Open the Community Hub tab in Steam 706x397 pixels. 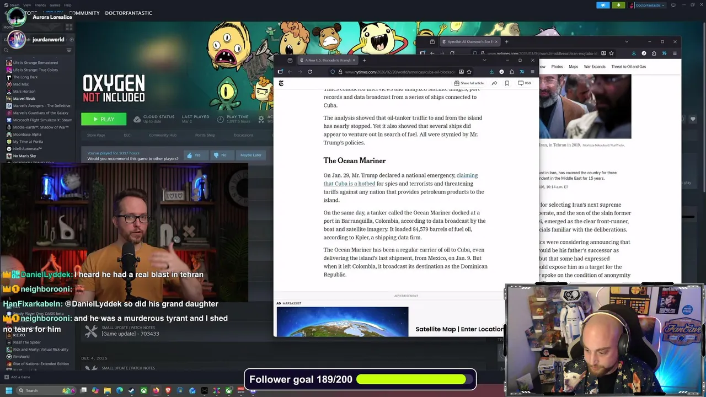click(163, 135)
